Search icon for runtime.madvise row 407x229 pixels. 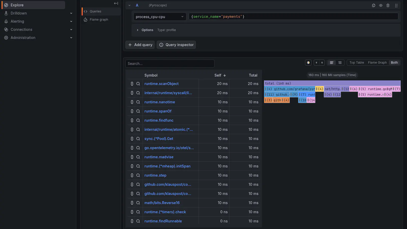[x=138, y=157]
